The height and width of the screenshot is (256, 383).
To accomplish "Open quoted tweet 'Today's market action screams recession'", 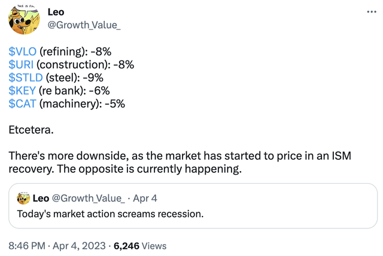I will [193, 206].
